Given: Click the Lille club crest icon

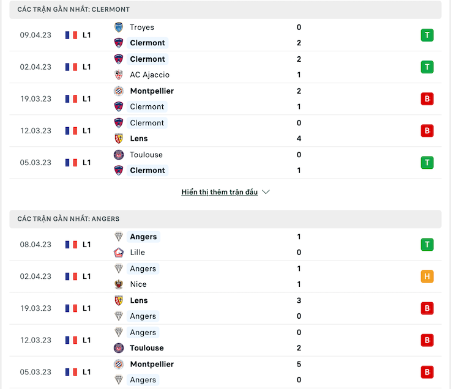Looking at the screenshot, I should pyautogui.click(x=119, y=253).
